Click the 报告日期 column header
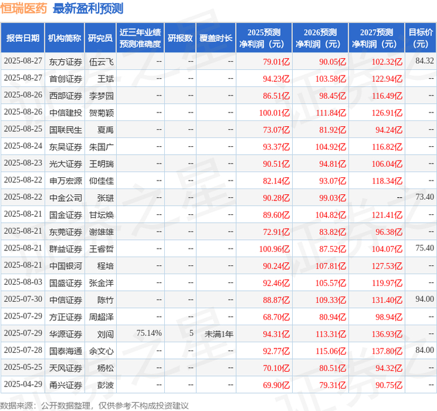This screenshot has height=411, width=437. 22,38
